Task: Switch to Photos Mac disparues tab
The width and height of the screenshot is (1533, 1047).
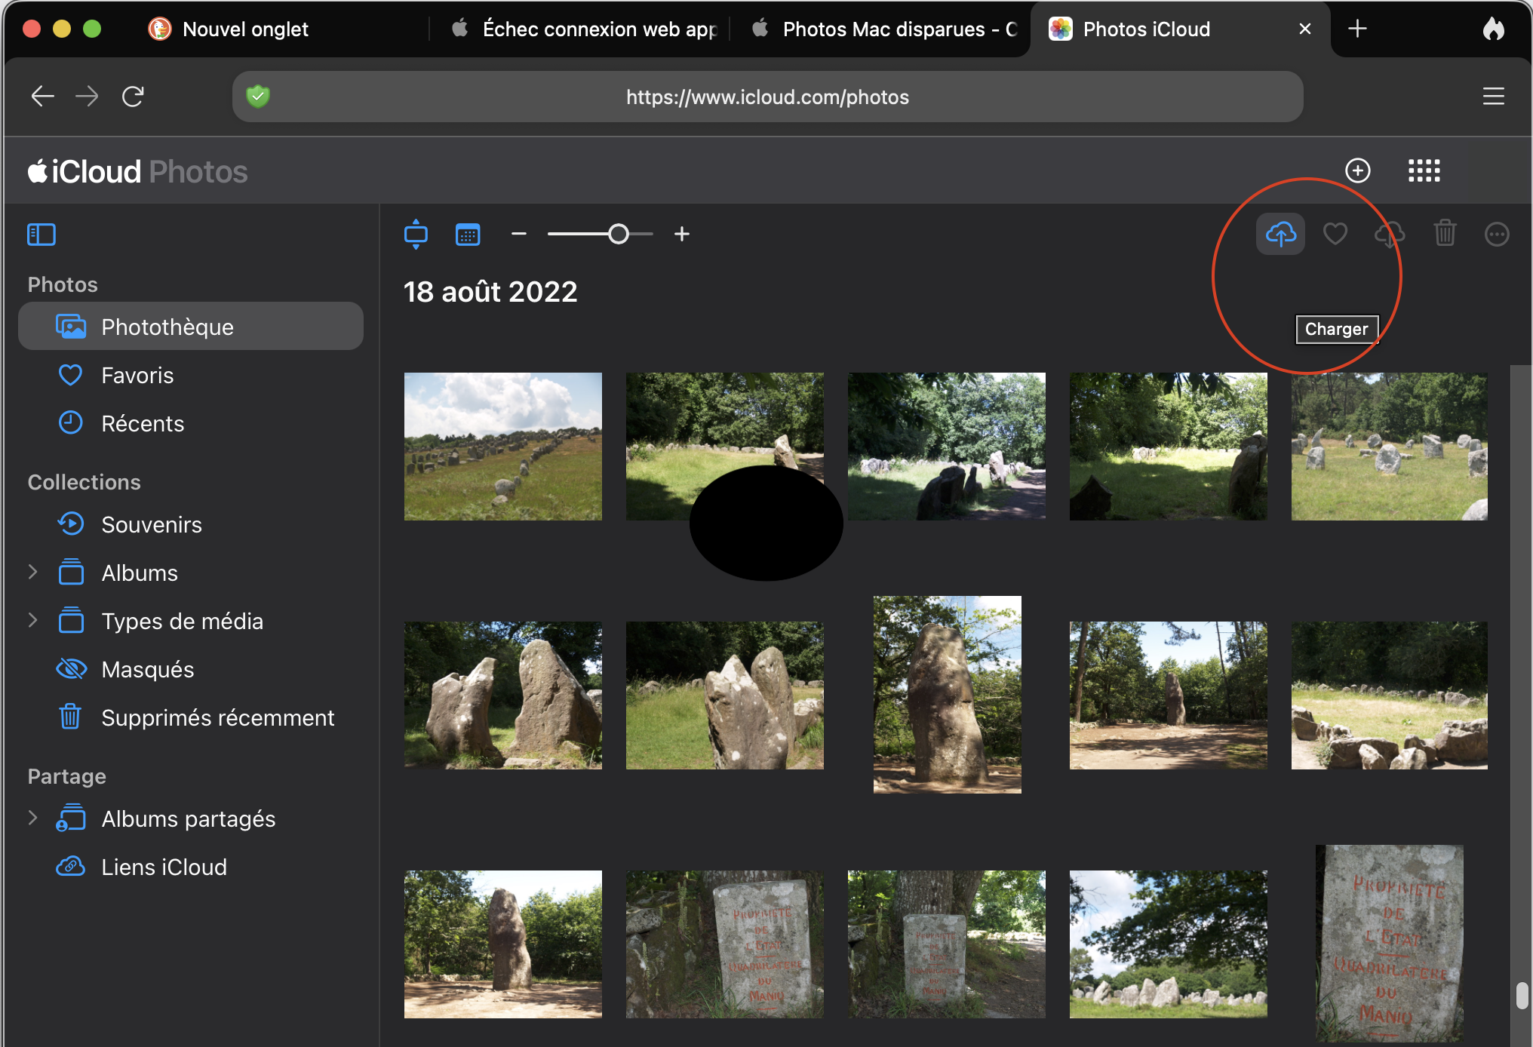Action: (883, 29)
